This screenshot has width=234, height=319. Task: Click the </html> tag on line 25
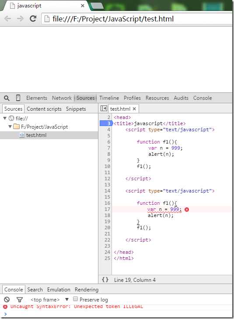pyautogui.click(x=124, y=258)
